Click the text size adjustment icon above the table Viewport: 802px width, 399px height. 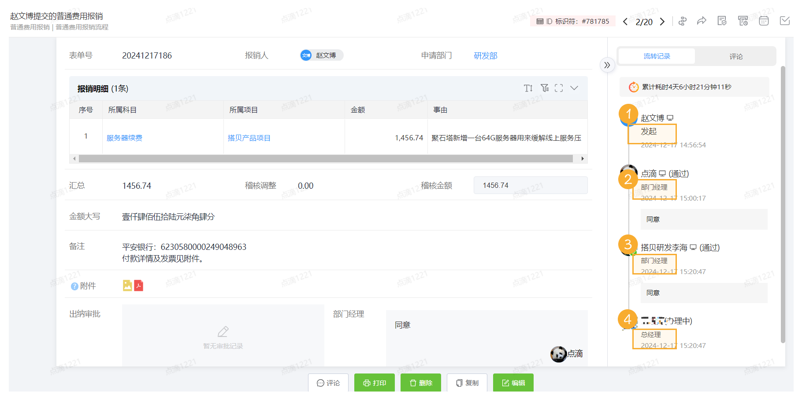coord(529,88)
